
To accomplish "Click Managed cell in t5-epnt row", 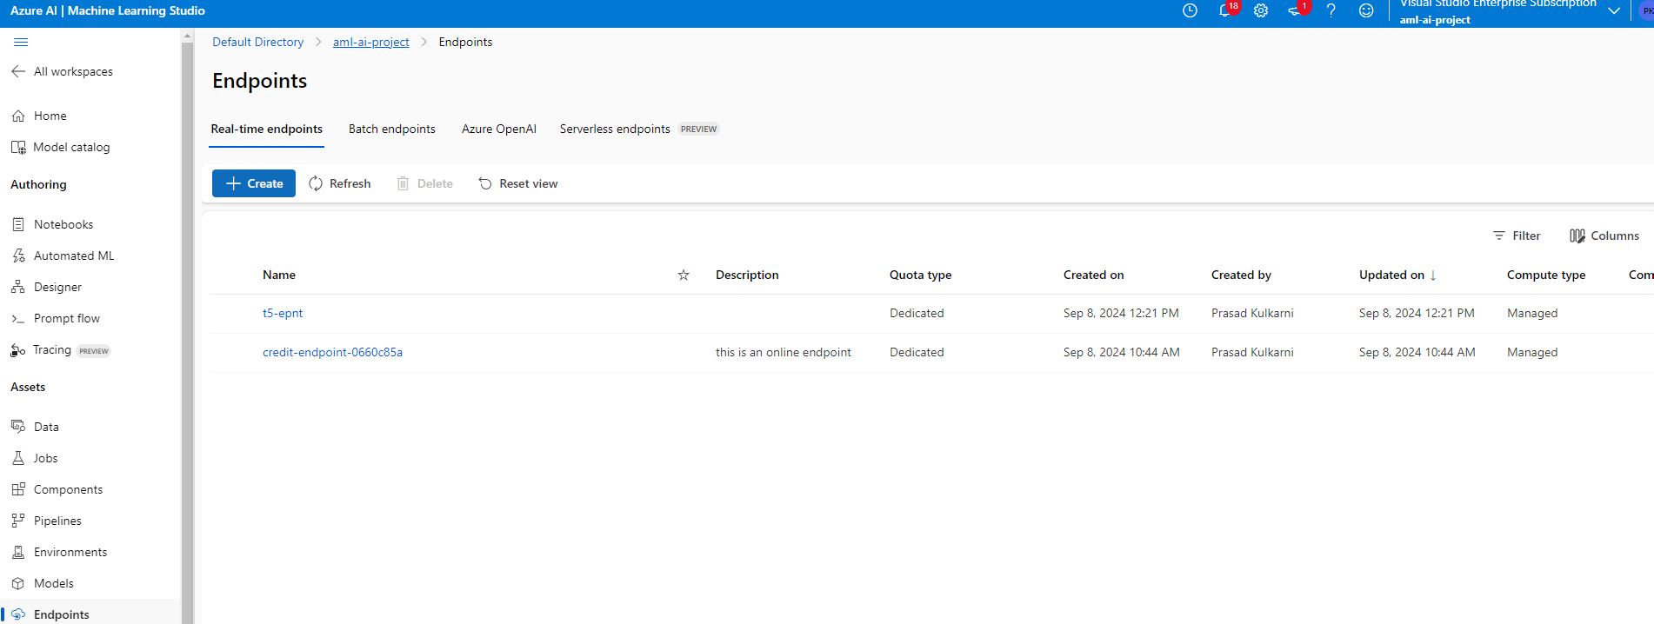I will pyautogui.click(x=1532, y=313).
